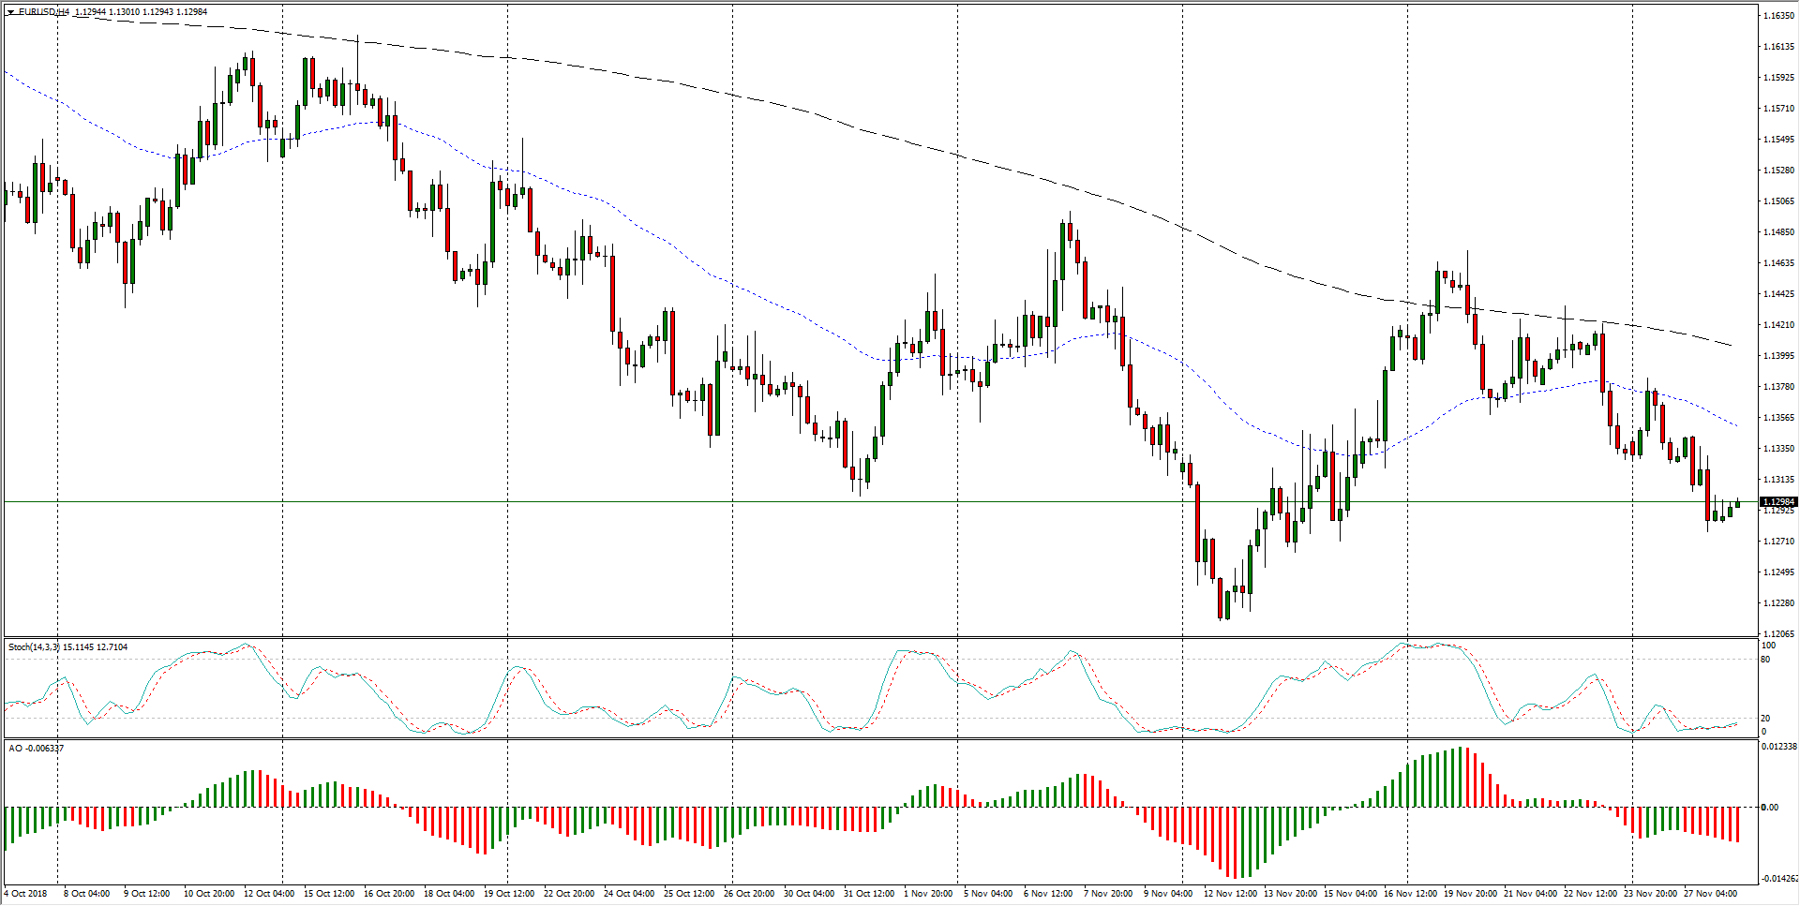Click the AO zero level label 0.00
Screen dimensions: 1800x906
tap(1769, 807)
